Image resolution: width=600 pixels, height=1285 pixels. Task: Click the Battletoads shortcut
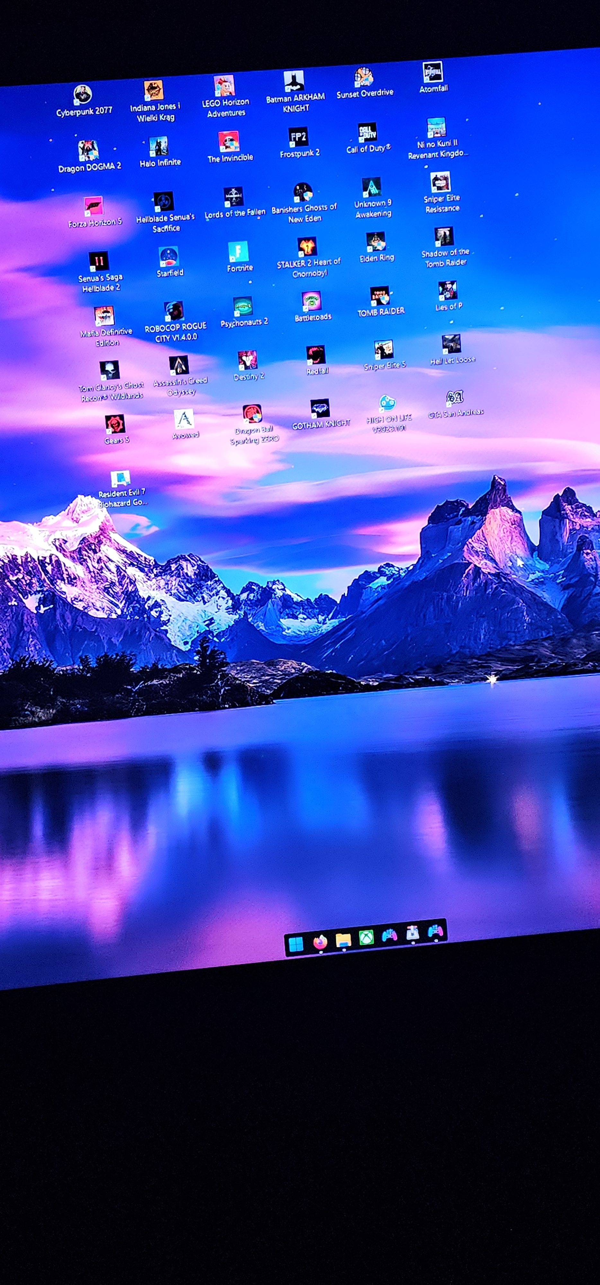coord(312,301)
